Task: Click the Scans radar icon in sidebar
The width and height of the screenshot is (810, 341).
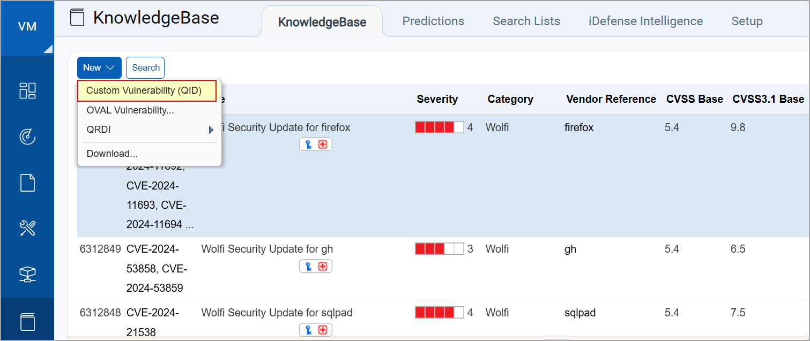Action: tap(27, 137)
